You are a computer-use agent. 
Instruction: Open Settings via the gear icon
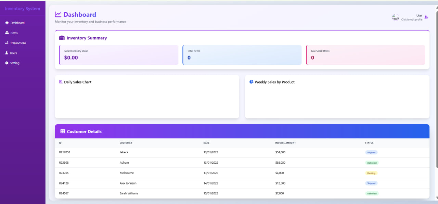click(x=7, y=63)
